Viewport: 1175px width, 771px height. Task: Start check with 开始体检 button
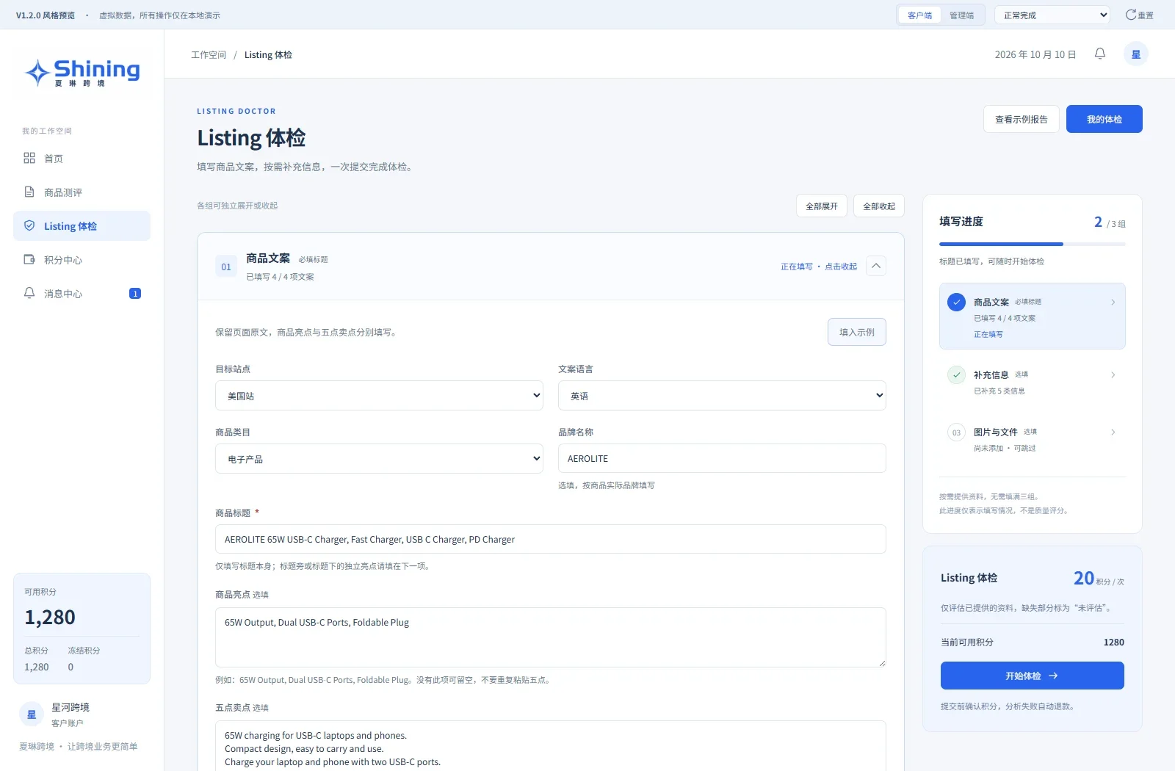click(x=1032, y=676)
